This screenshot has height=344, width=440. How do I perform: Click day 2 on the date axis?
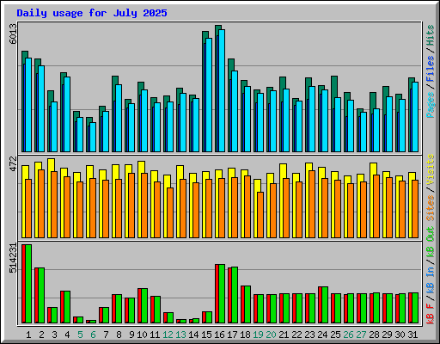41,335
